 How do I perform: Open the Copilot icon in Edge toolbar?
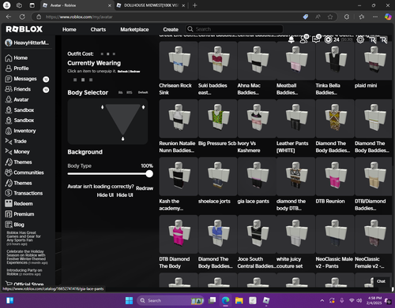[x=388, y=17]
